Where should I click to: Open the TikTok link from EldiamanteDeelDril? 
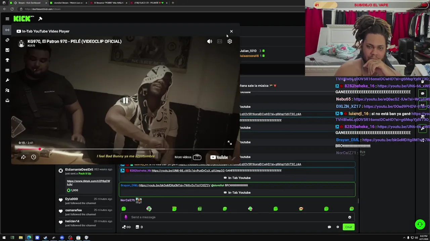tap(88, 182)
